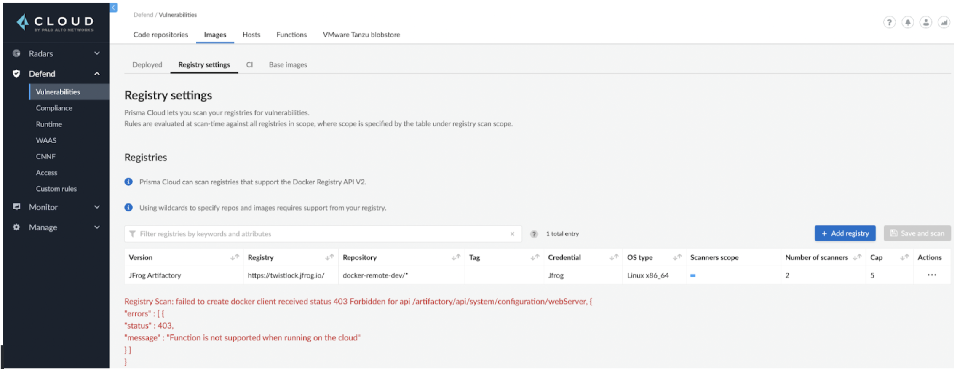
Task: Click the Defend breadcrumb link
Action: (143, 15)
